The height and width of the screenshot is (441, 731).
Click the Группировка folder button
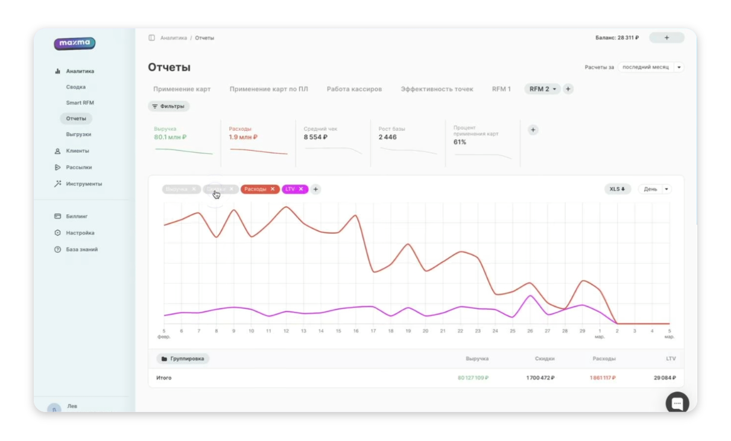tap(183, 358)
